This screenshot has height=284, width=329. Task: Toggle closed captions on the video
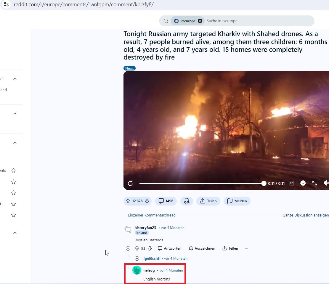click(x=291, y=183)
